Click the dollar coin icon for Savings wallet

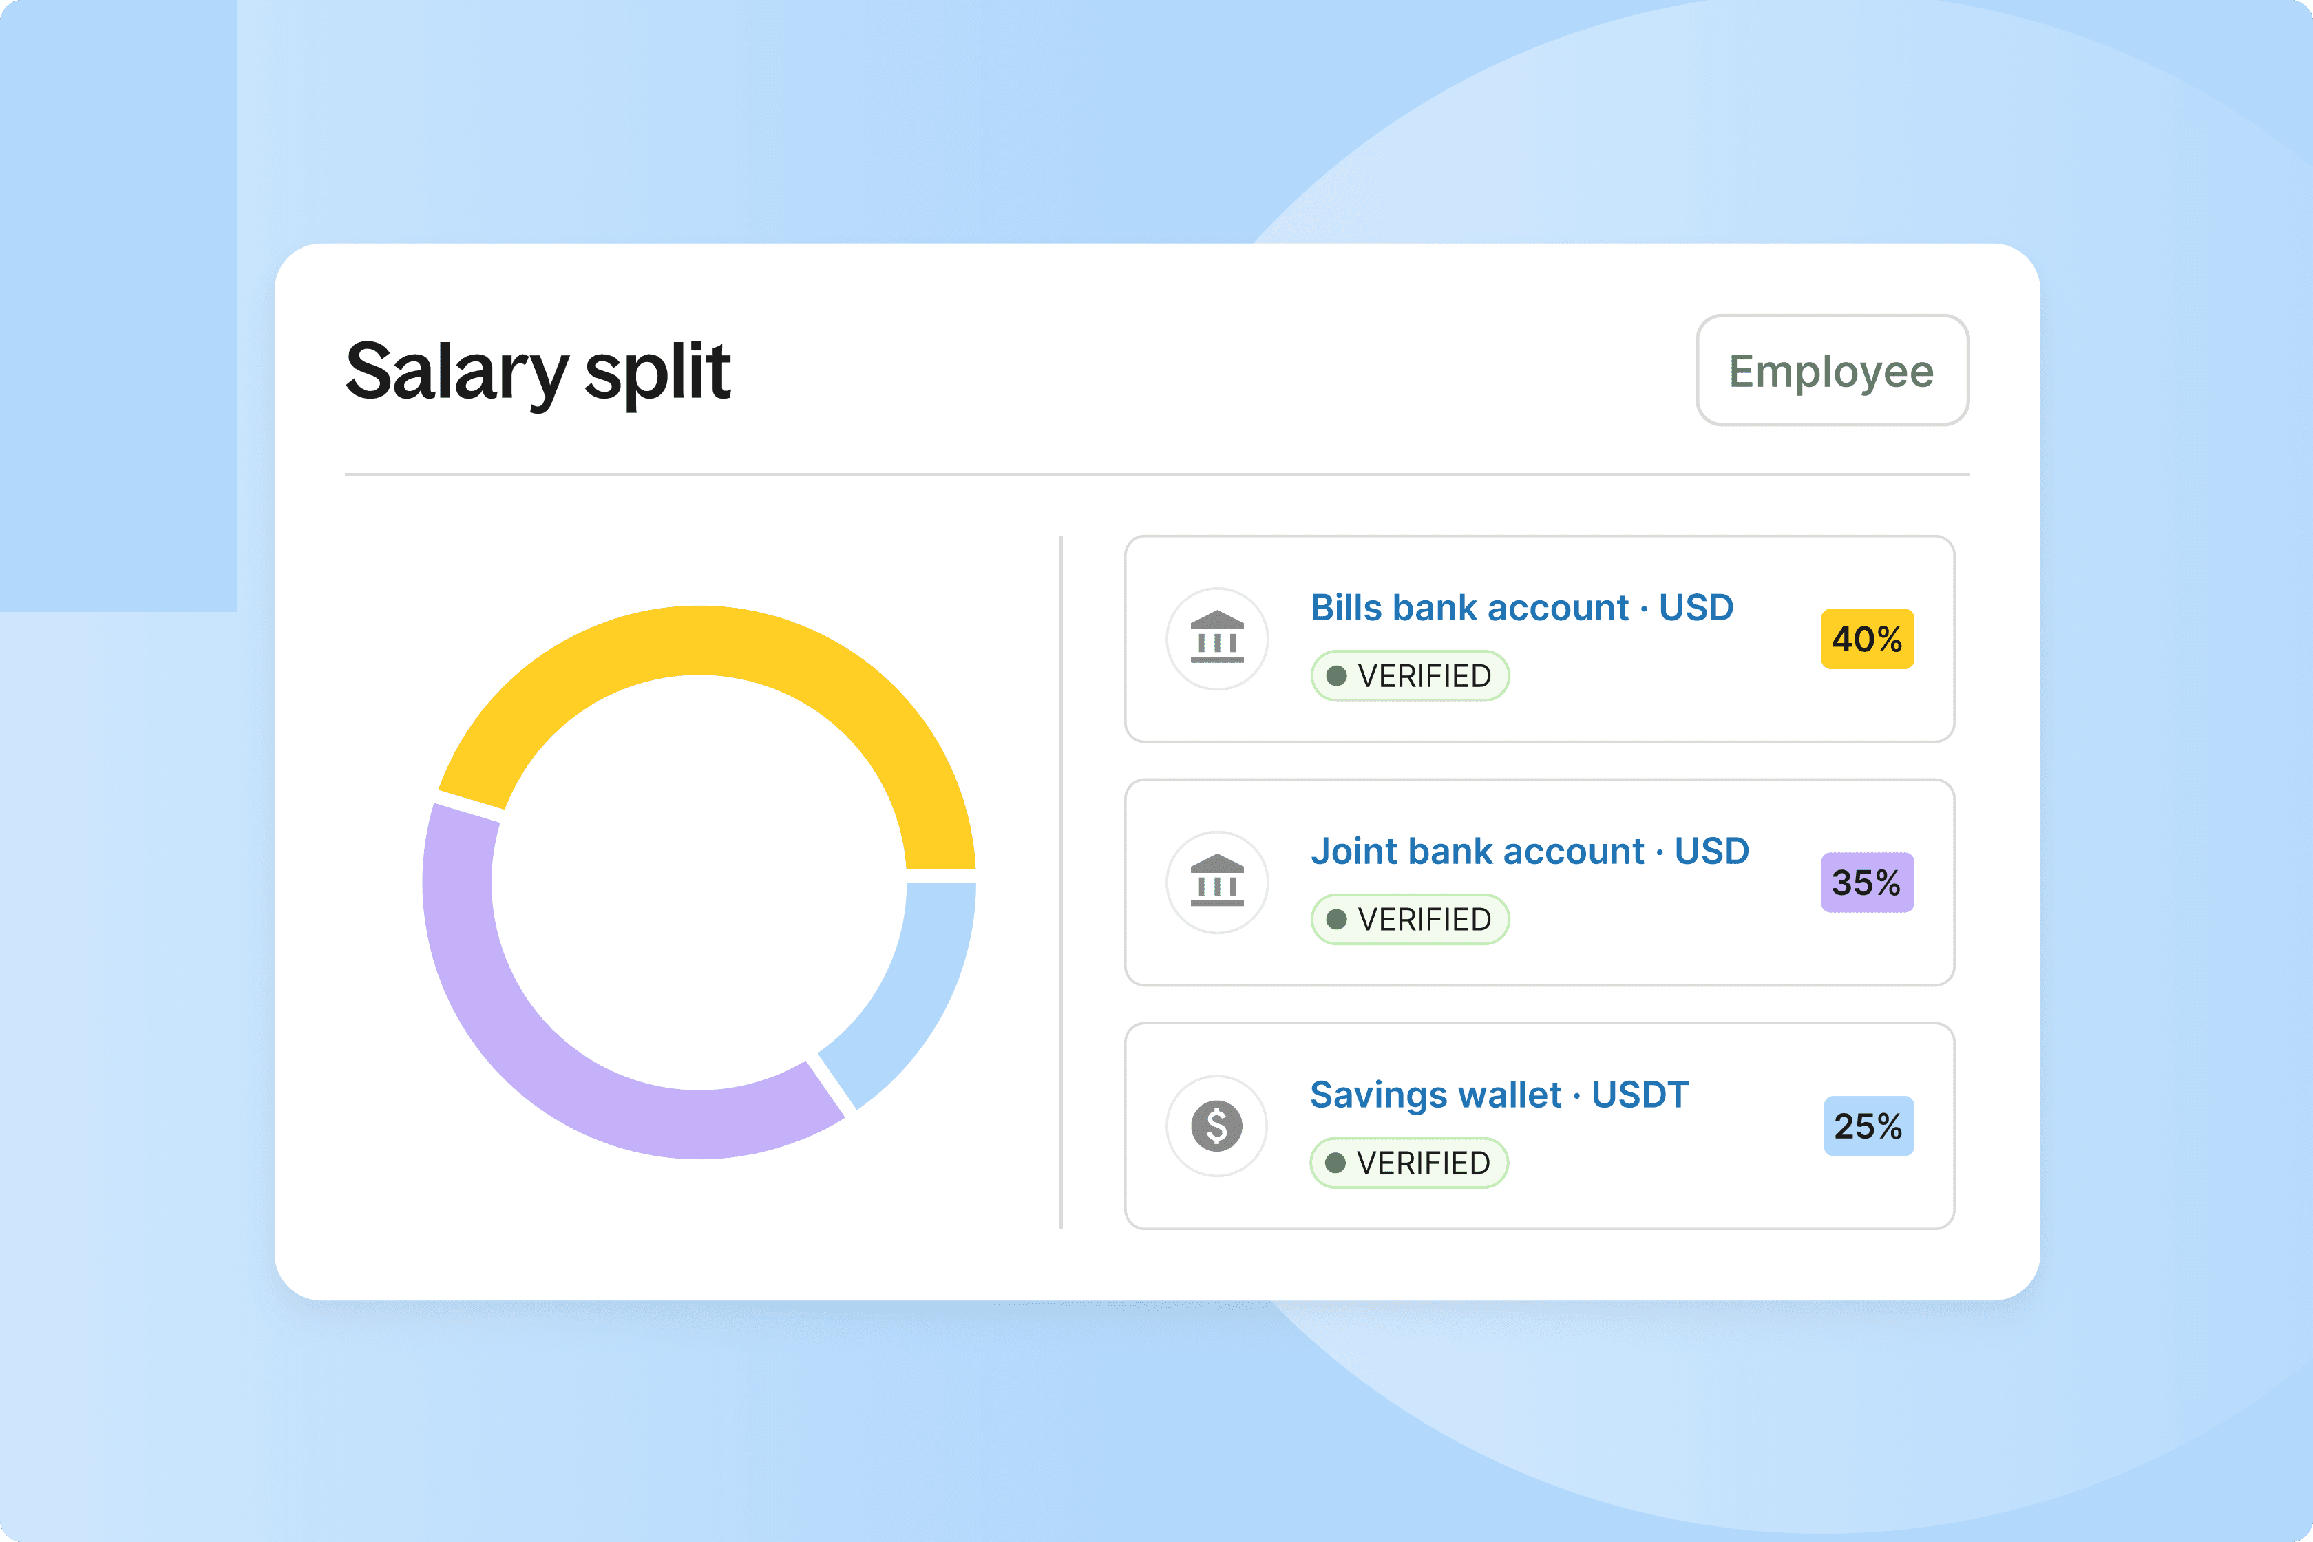[1216, 1126]
